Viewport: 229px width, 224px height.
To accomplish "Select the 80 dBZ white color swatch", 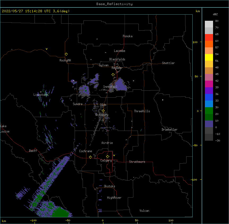I will (x=209, y=24).
